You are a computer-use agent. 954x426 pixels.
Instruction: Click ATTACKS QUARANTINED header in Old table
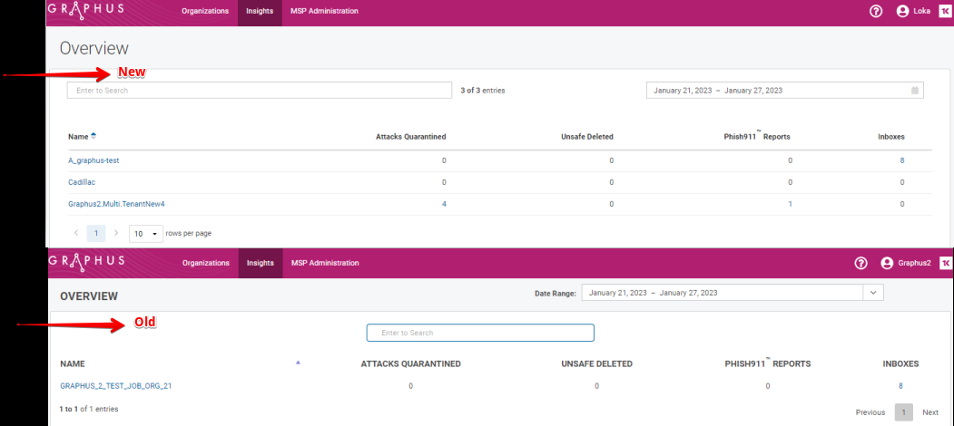(x=410, y=364)
